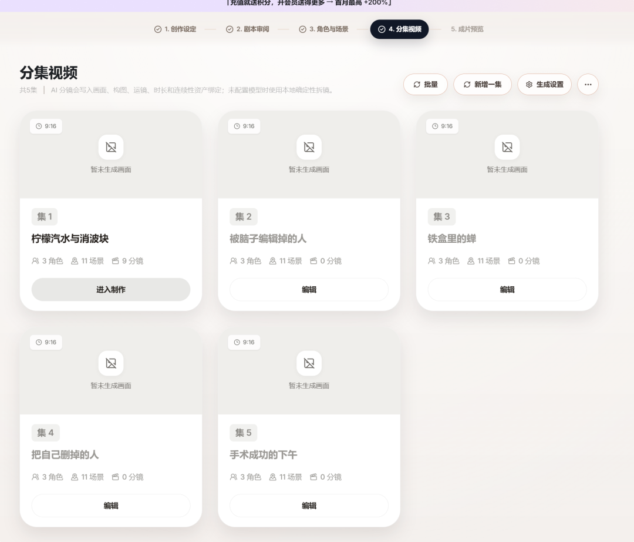Click 11 场景 count on episode 4
Screen dimensions: 634x542
(x=87, y=477)
